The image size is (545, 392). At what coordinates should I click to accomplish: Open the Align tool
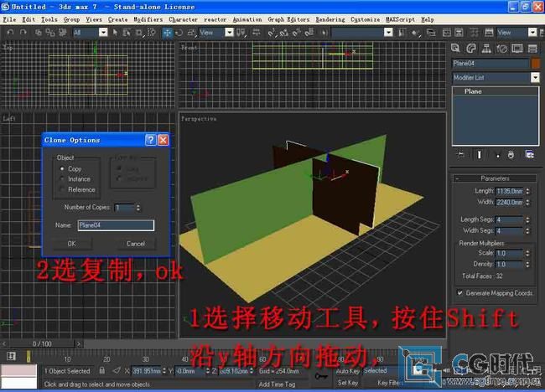(x=415, y=33)
